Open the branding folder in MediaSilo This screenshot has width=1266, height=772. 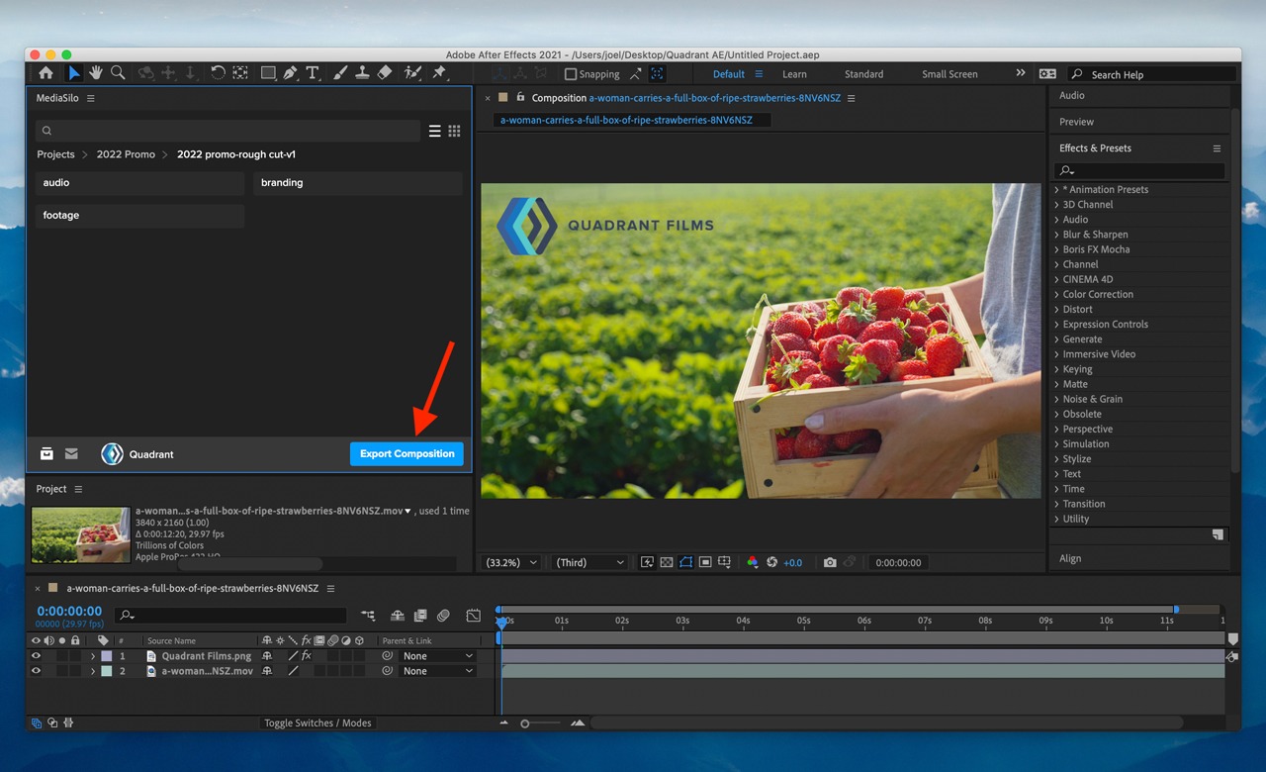pyautogui.click(x=358, y=183)
